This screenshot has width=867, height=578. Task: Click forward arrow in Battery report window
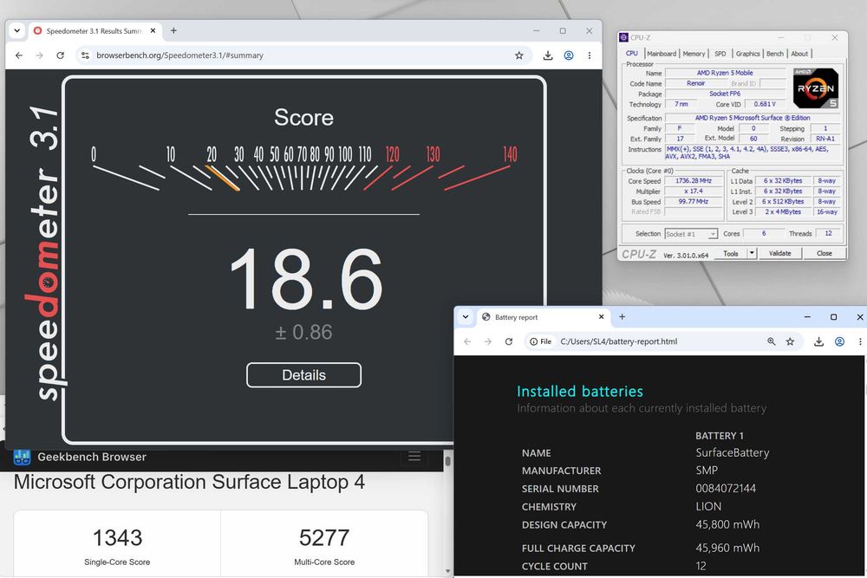(x=487, y=341)
